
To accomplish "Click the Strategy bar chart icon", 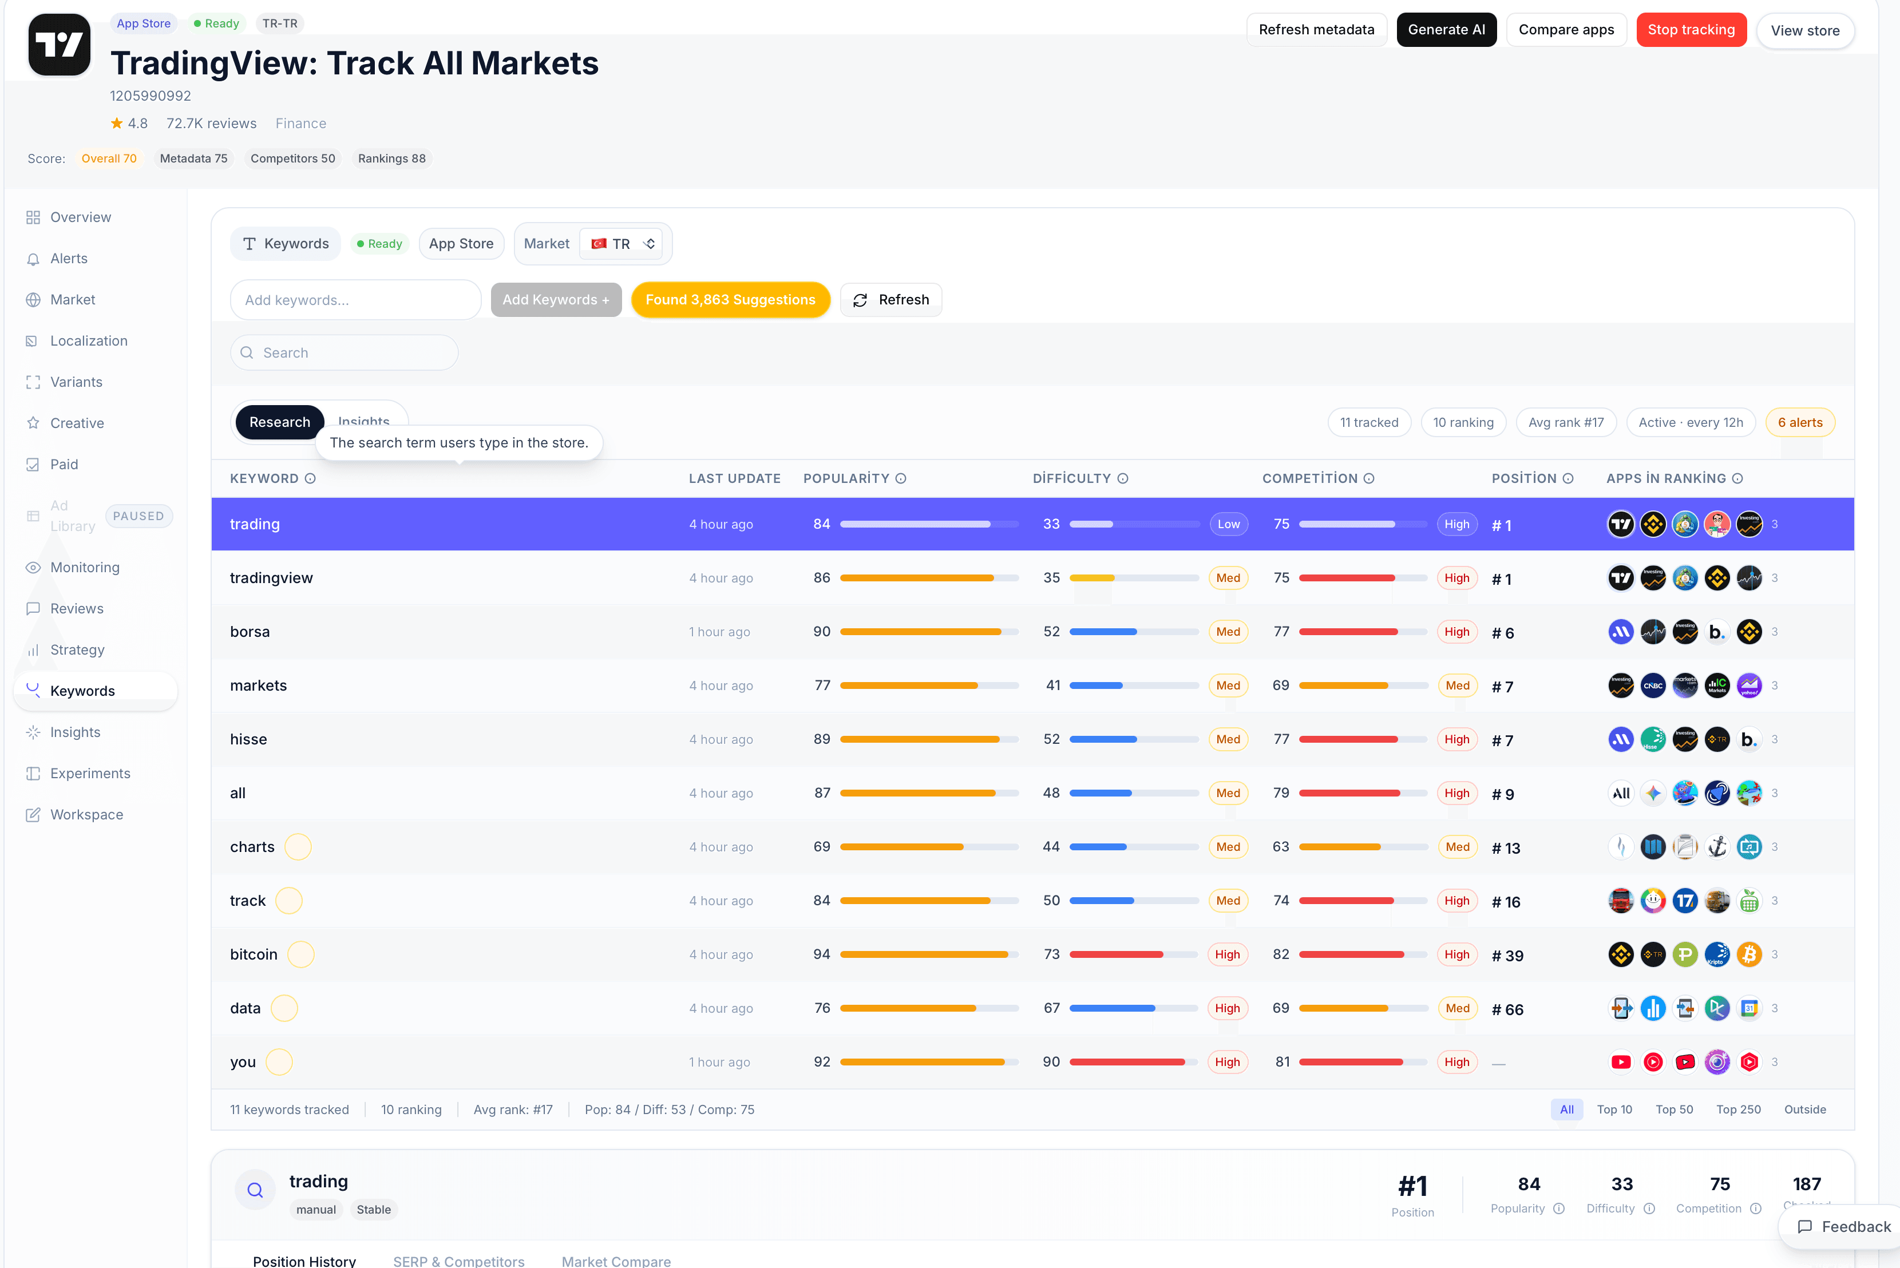I will point(33,650).
